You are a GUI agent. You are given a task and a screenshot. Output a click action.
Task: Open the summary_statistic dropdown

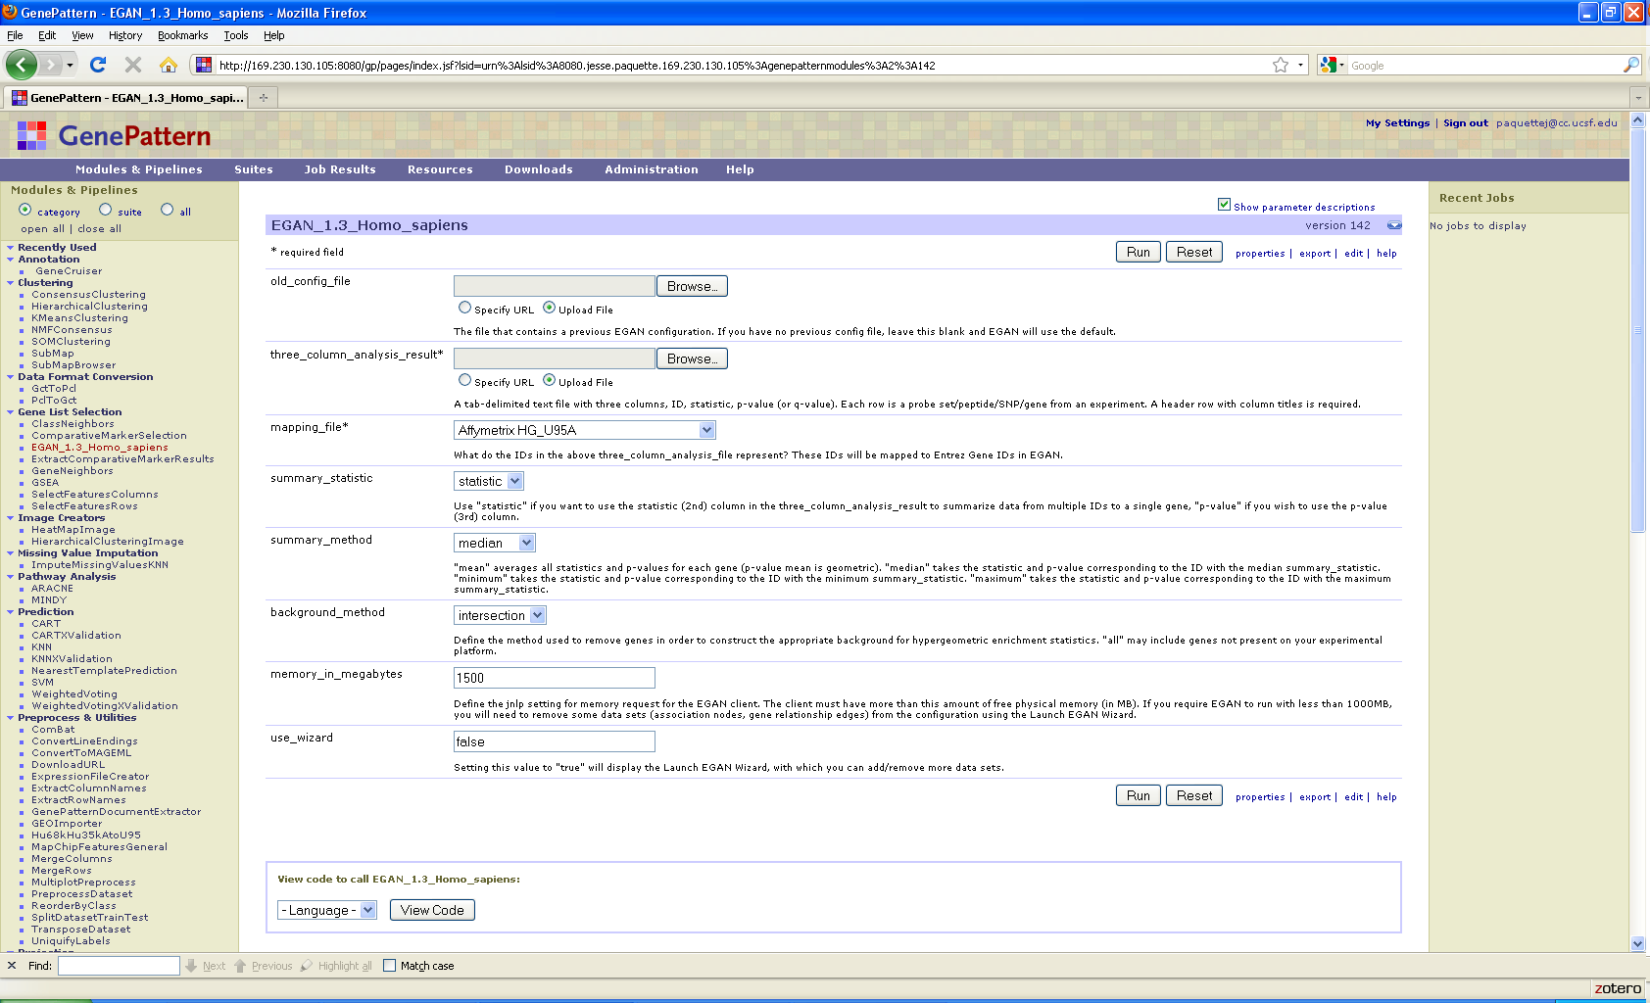489,481
